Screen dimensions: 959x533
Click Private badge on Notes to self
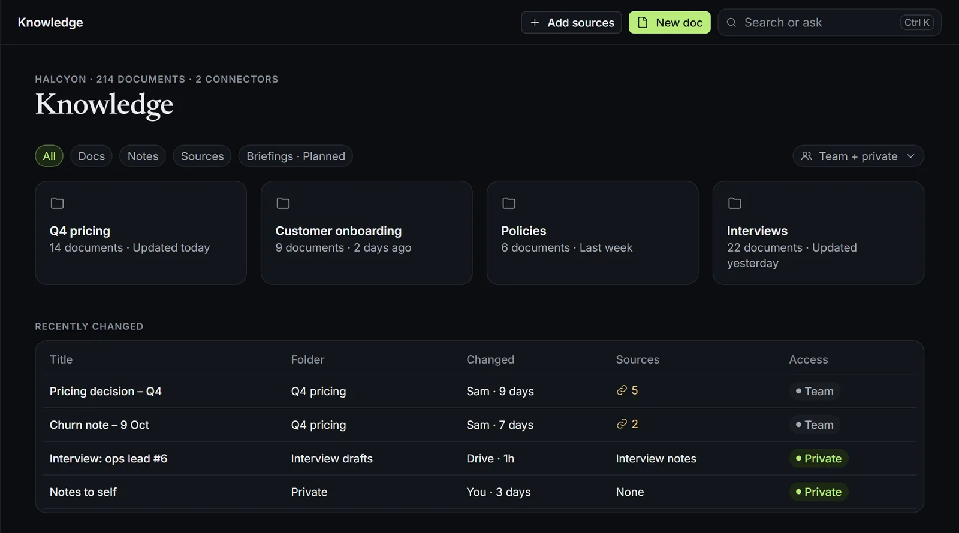pos(819,492)
